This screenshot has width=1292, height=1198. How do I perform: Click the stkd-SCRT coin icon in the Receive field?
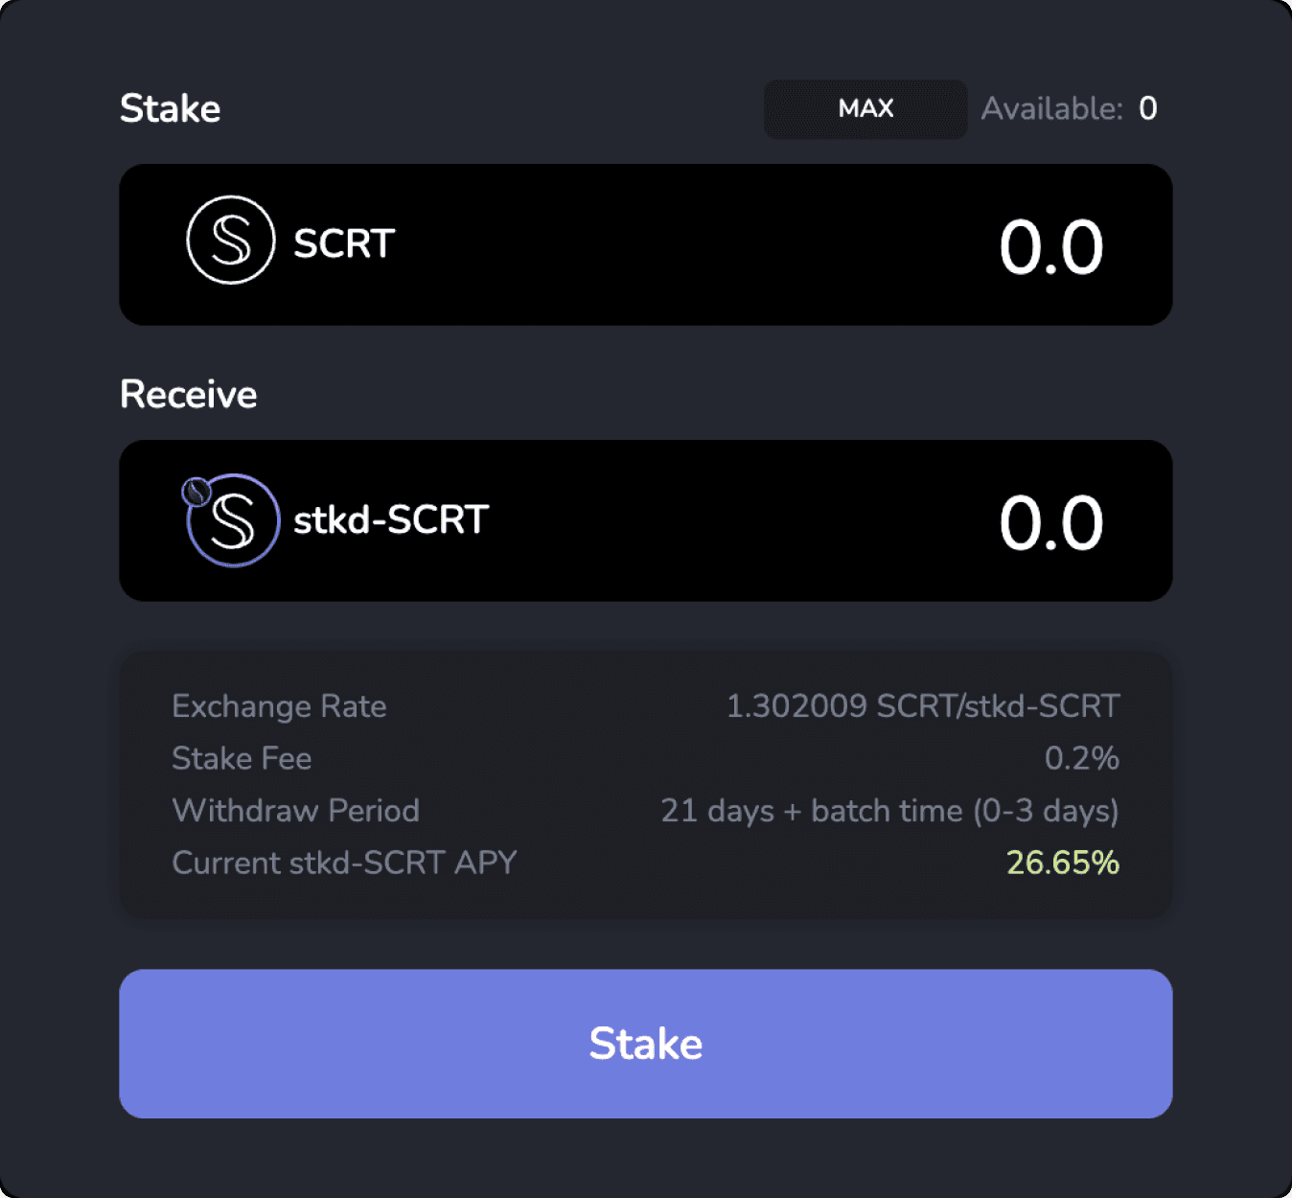pos(231,520)
